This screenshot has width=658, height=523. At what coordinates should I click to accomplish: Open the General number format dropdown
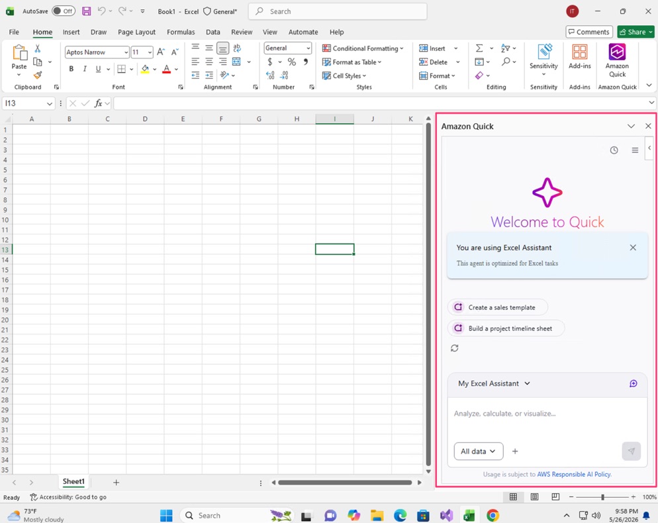tap(308, 48)
